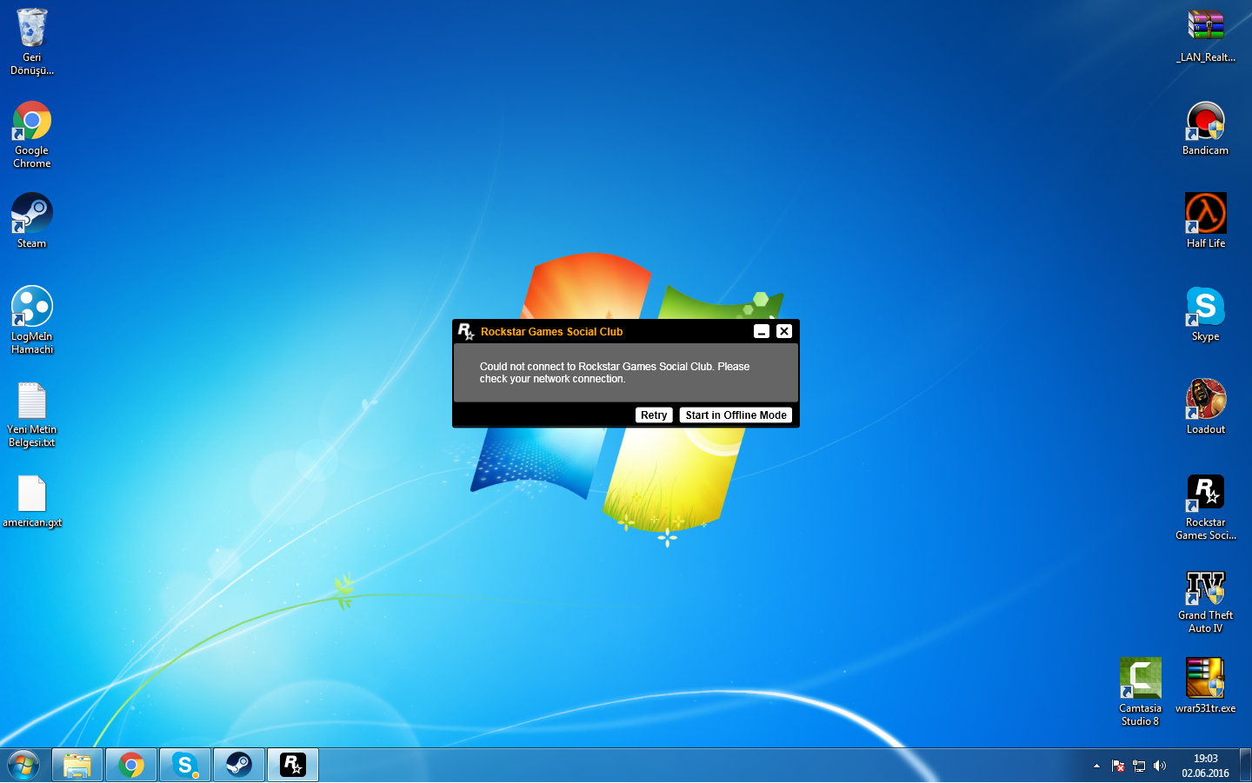The width and height of the screenshot is (1252, 783).
Task: Select the Camtasia Studio 8 shortcut
Action: tap(1141, 692)
